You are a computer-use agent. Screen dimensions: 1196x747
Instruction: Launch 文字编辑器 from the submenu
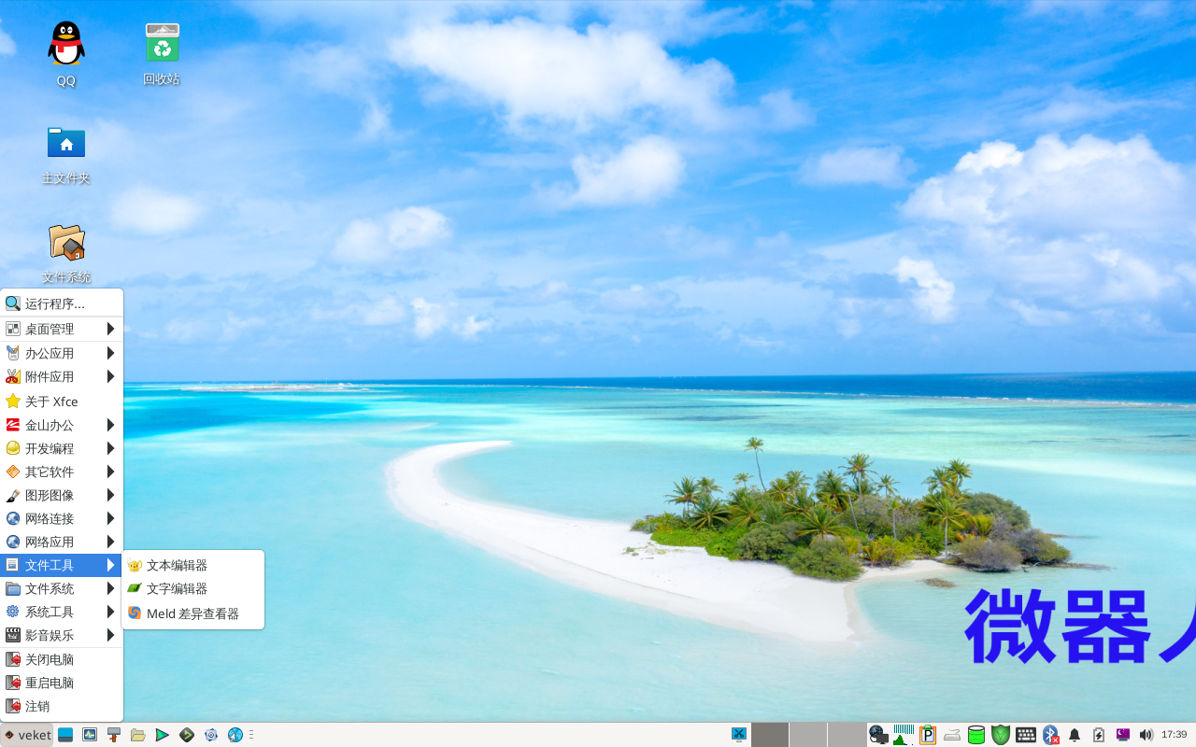tap(193, 588)
